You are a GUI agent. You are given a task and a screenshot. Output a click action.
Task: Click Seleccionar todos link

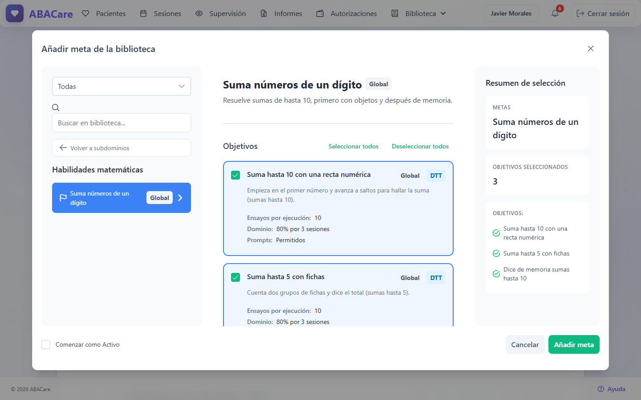(x=353, y=146)
